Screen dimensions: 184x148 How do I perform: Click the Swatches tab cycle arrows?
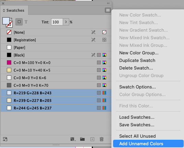4,10
